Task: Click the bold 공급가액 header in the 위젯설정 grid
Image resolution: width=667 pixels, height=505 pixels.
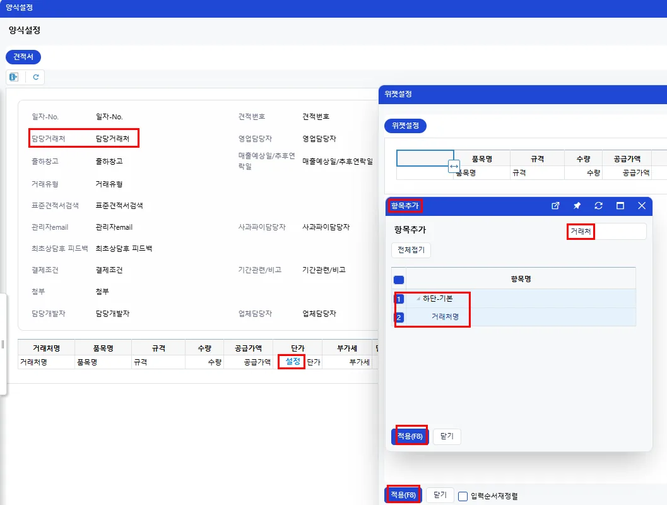Action: (x=627, y=159)
